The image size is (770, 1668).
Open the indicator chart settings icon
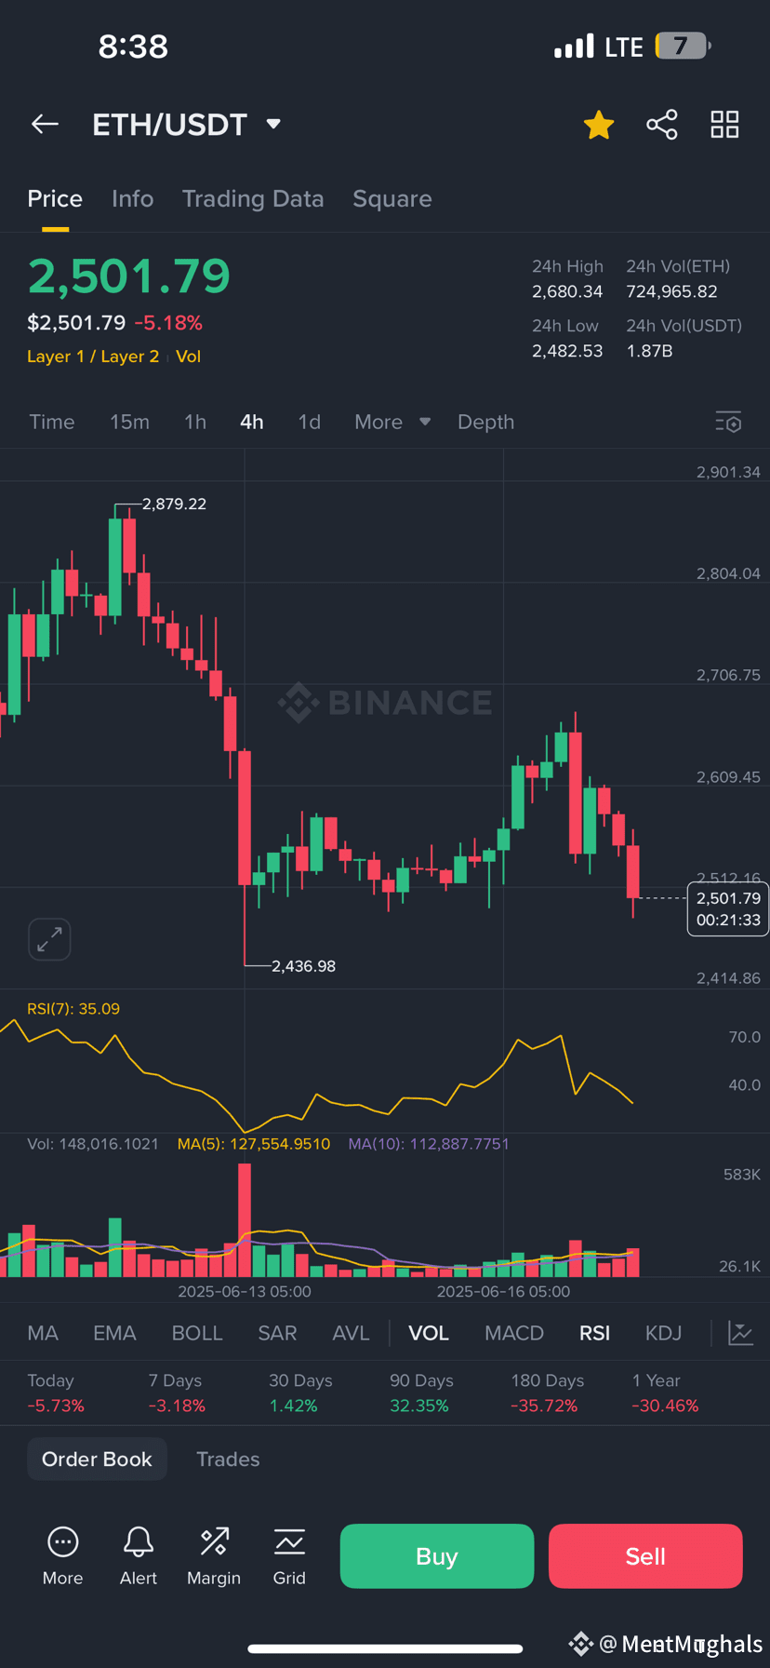(x=740, y=1333)
